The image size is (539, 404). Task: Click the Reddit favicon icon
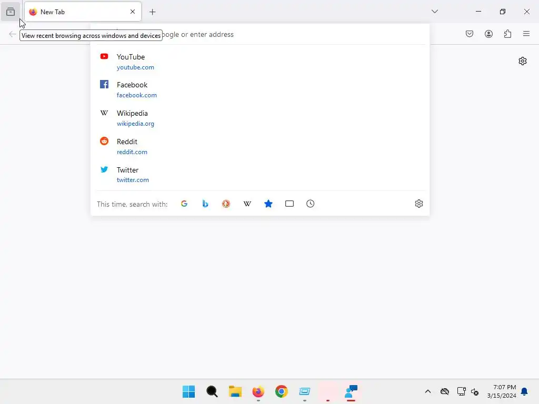[104, 141]
